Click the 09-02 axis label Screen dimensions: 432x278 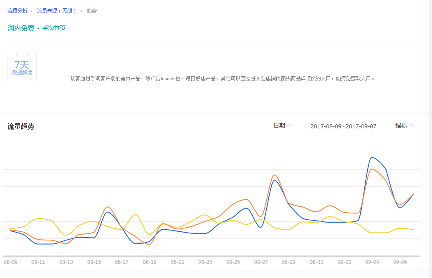[344, 262]
